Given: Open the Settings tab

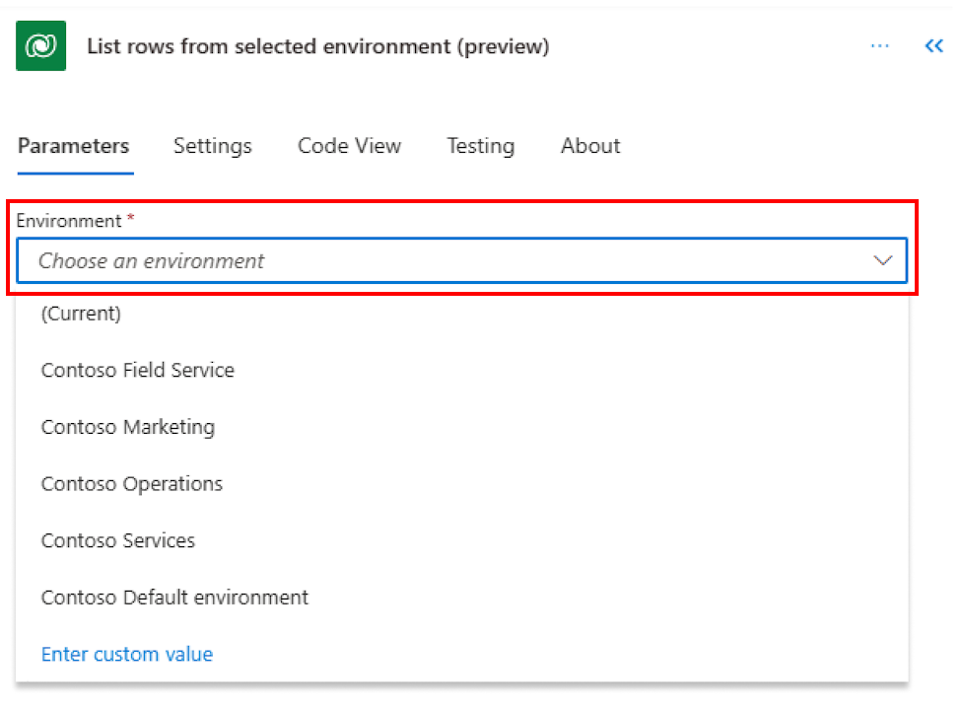Looking at the screenshot, I should (213, 146).
